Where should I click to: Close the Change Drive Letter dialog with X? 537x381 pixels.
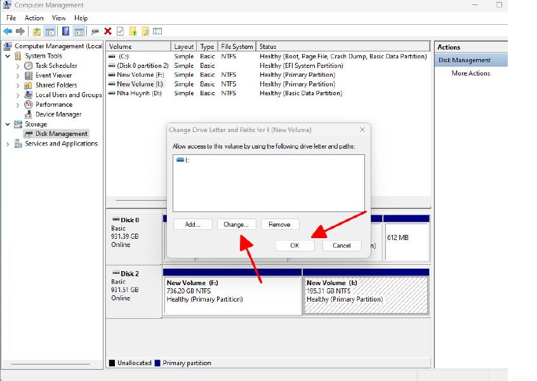coord(362,130)
